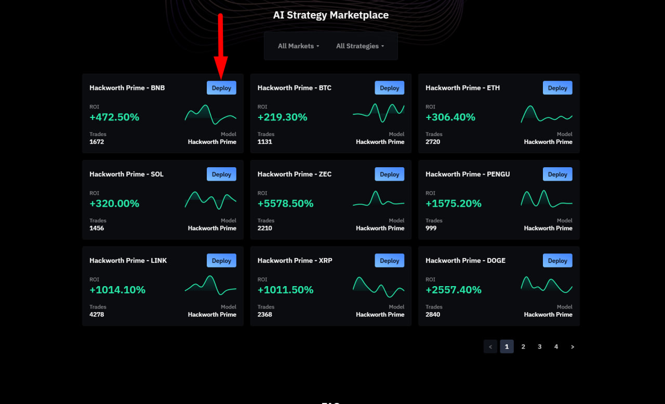
Task: Click the Hackworth Prime - XRP card title
Action: pos(295,261)
